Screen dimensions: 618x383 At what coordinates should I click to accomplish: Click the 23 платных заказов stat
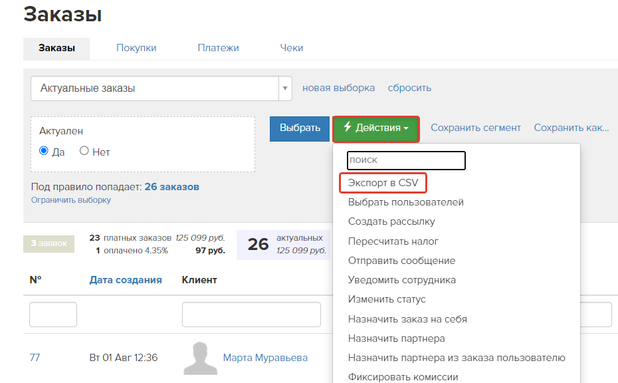click(x=157, y=238)
